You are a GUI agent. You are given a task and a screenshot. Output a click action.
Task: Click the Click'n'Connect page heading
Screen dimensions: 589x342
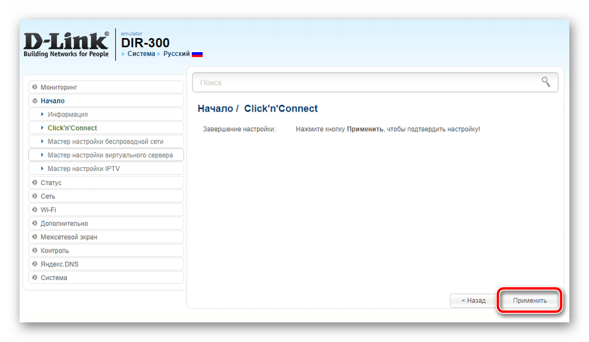pyautogui.click(x=281, y=108)
